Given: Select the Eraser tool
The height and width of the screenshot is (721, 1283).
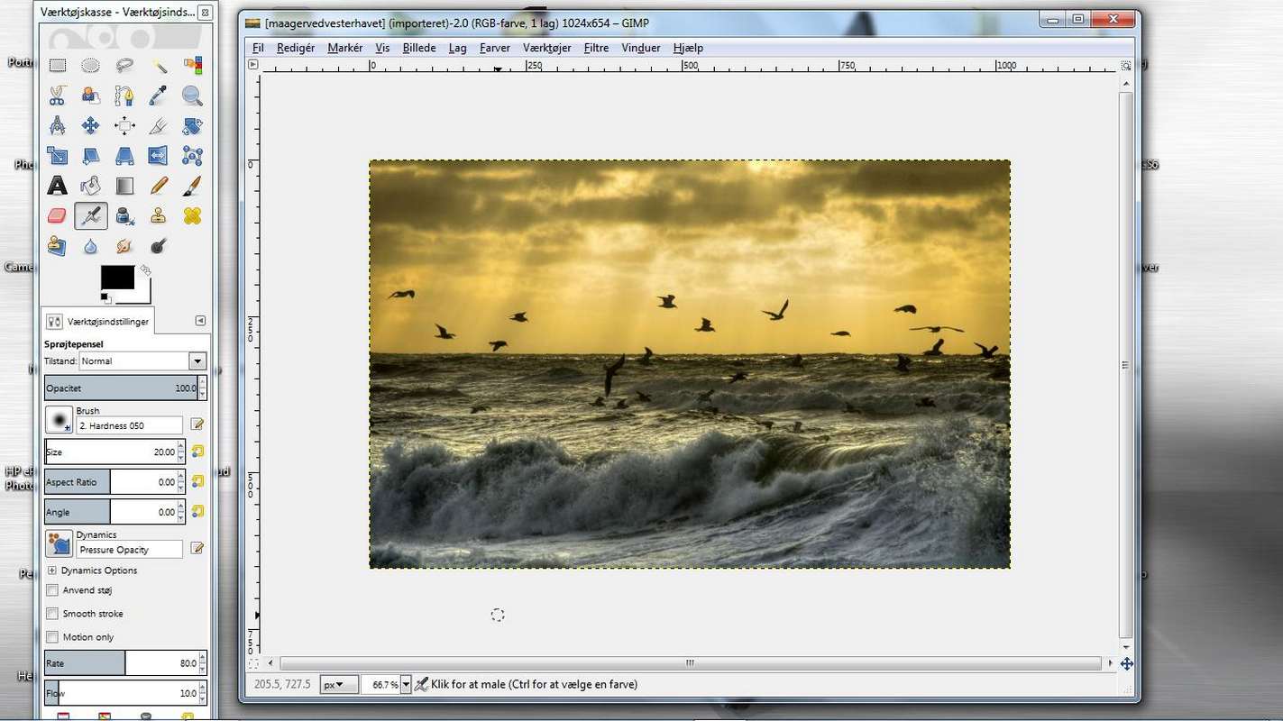Looking at the screenshot, I should [x=57, y=216].
